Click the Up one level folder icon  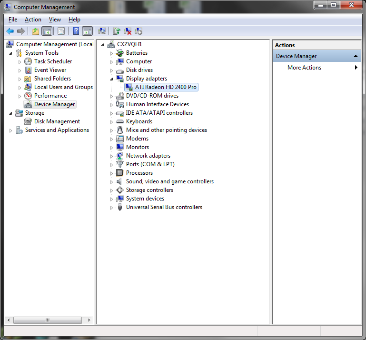coord(35,31)
